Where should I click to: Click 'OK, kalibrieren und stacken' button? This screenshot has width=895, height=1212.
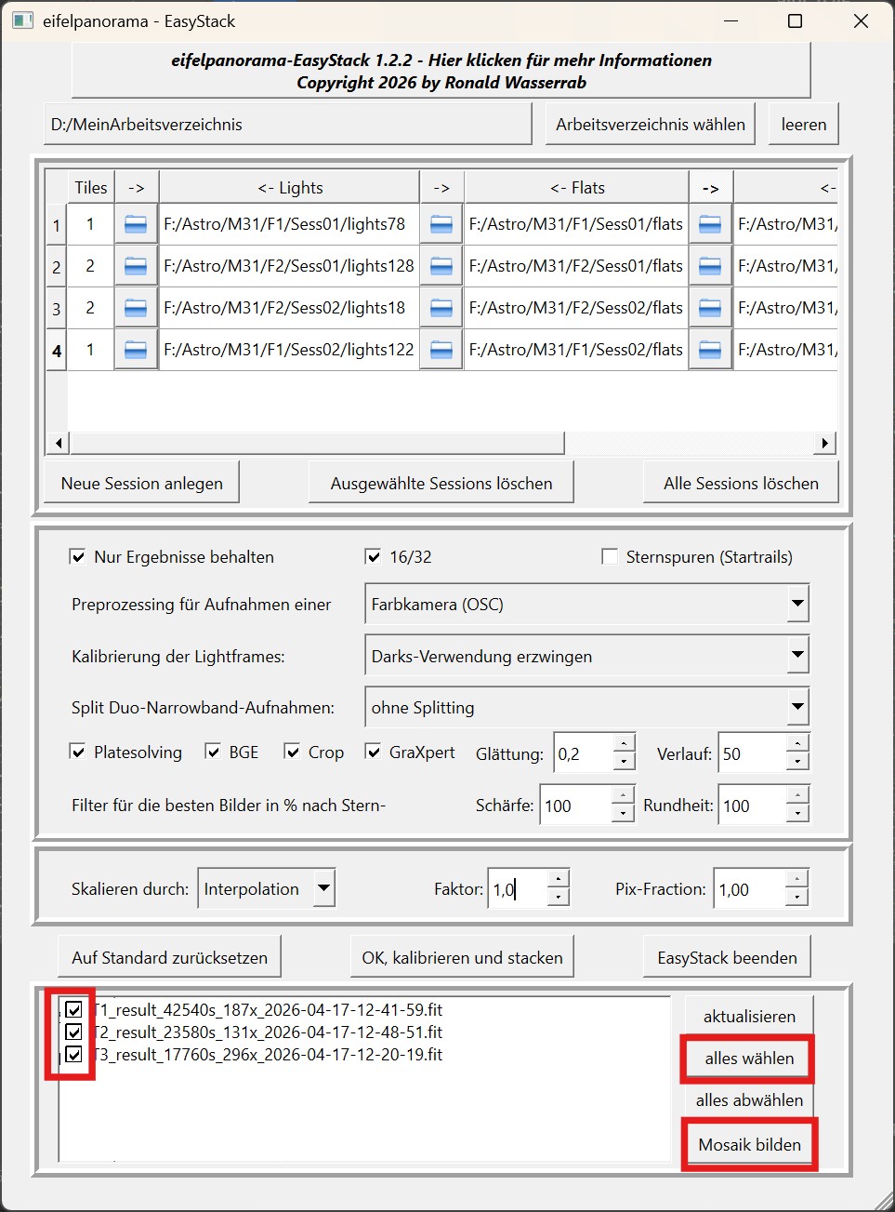[x=462, y=957]
